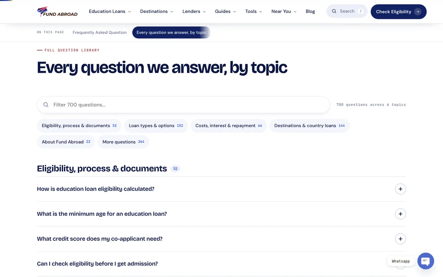The image size is (443, 277).
Task: Expand What credit score does co-applicant need
Action: click(221, 239)
